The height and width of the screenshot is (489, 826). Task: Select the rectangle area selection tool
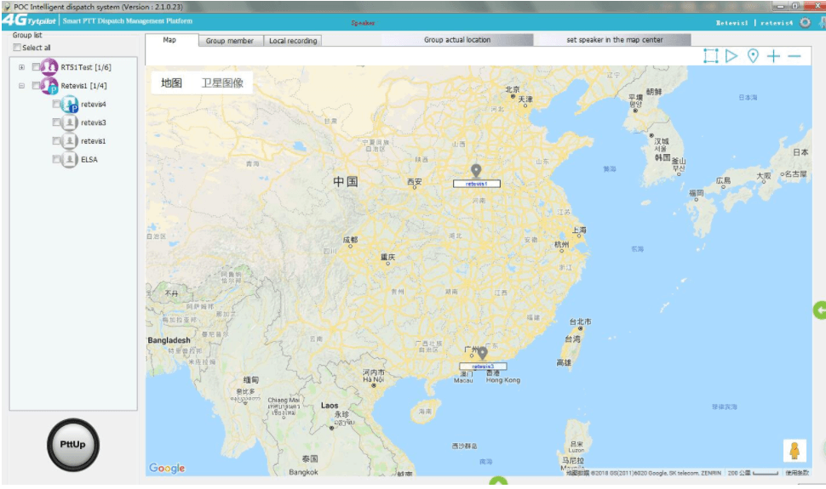click(711, 56)
